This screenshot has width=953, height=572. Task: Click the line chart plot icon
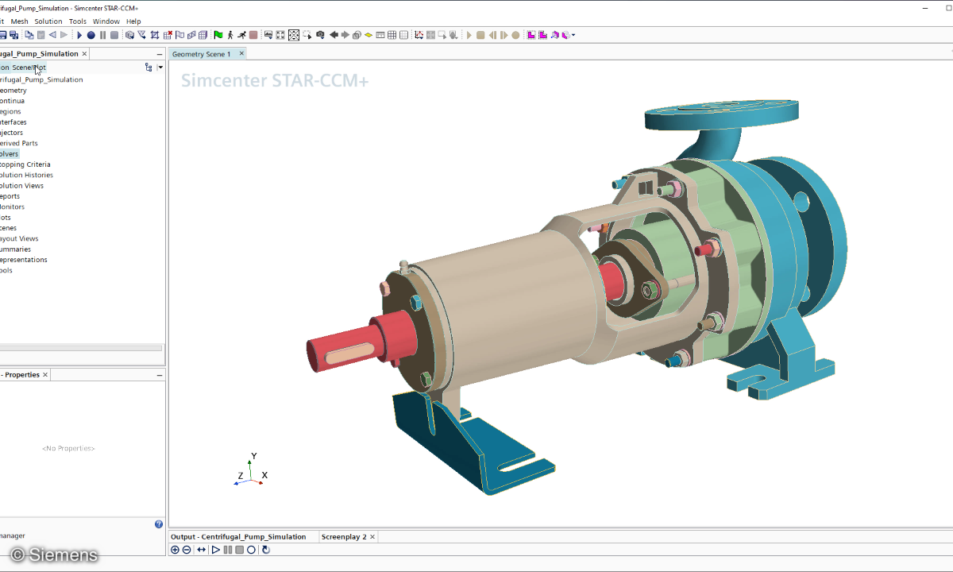[x=419, y=35]
